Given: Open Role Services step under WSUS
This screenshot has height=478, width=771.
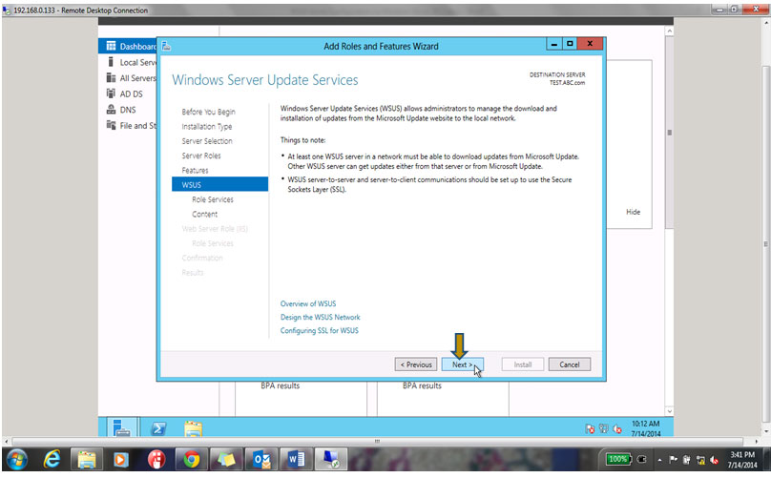Looking at the screenshot, I should coord(213,199).
